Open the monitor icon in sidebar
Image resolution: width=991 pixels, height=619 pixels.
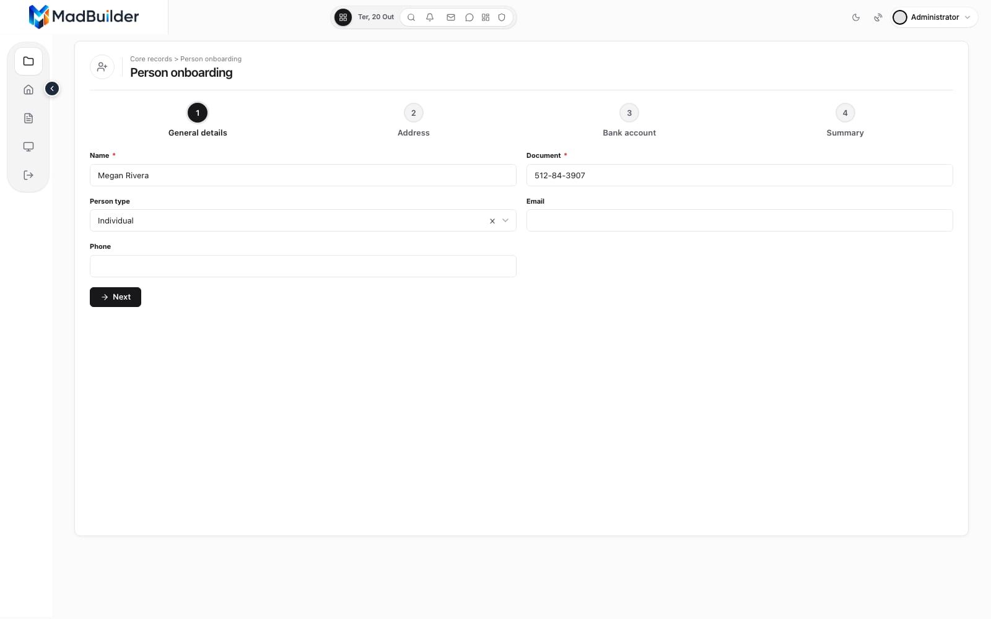click(x=28, y=147)
